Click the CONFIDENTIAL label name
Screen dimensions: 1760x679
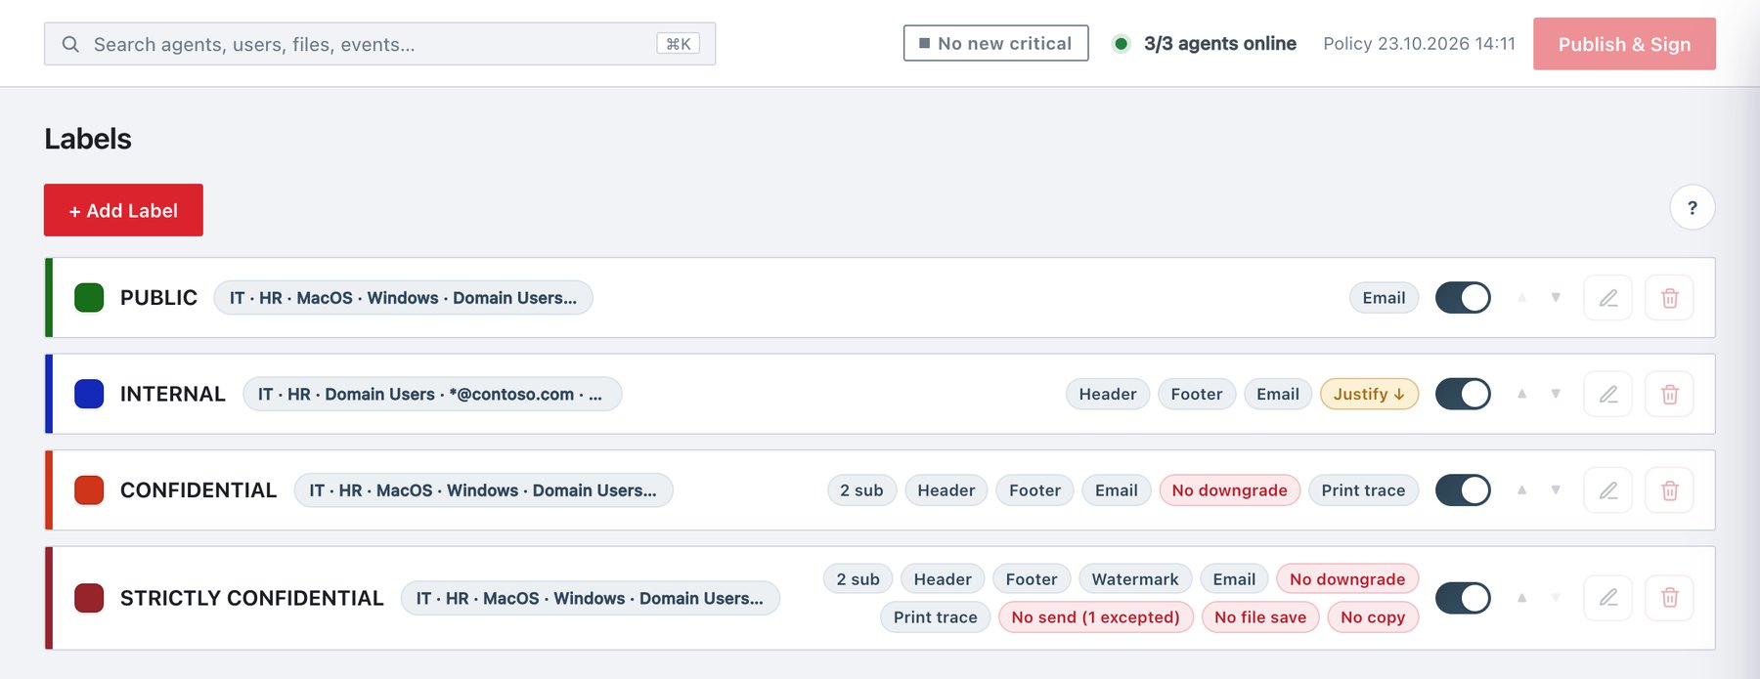[x=198, y=490]
